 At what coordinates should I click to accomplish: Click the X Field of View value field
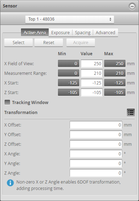pyautogui.click(x=92, y=63)
